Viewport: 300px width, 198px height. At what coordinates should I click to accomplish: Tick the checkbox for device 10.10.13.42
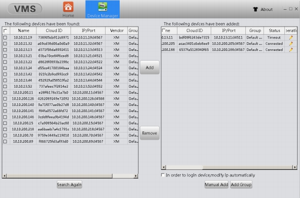tap(5, 74)
